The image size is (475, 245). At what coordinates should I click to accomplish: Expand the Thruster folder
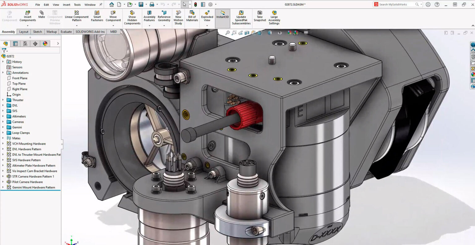tap(3, 100)
